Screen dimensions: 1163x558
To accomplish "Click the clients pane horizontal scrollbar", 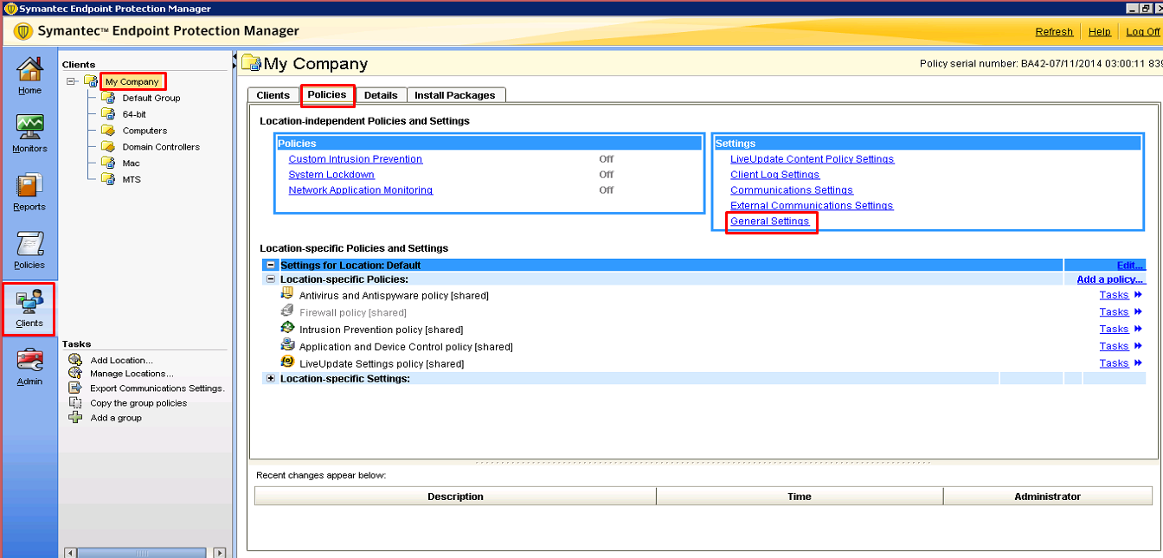I will pyautogui.click(x=144, y=552).
